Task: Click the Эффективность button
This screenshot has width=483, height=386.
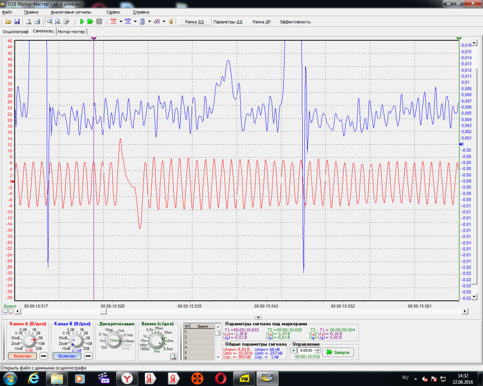Action: point(295,22)
